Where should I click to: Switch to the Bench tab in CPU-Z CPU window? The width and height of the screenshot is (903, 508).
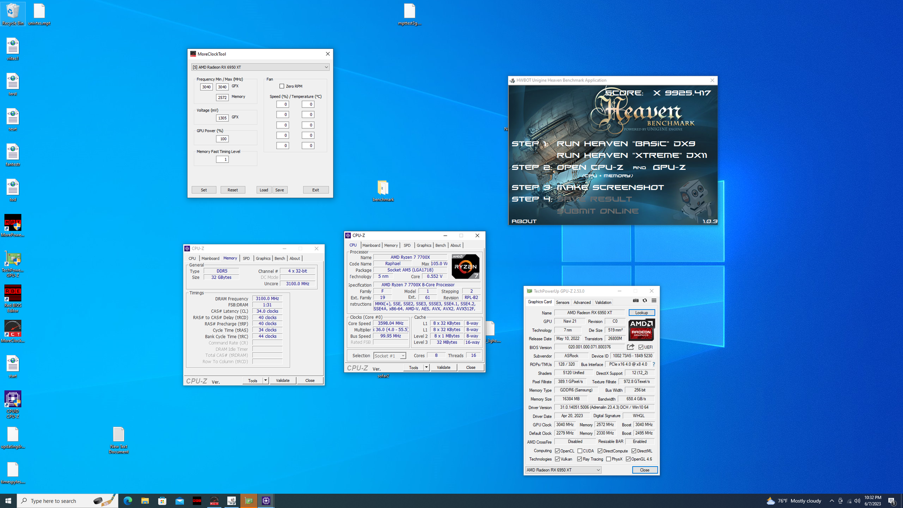(440, 246)
